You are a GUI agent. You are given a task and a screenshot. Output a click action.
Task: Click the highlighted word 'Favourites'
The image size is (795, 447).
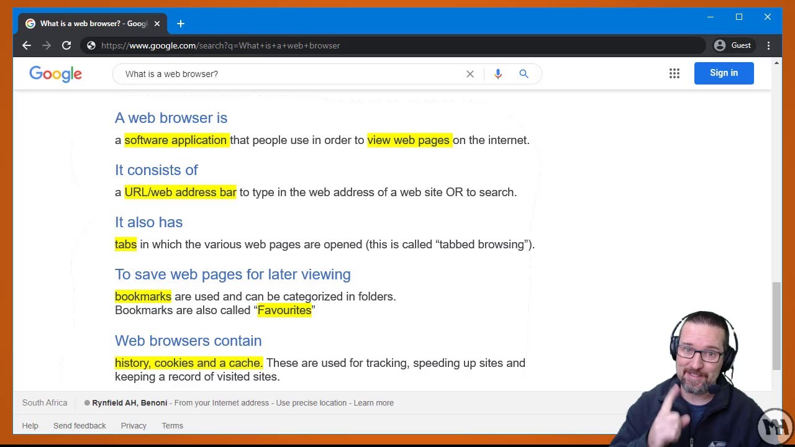point(284,310)
